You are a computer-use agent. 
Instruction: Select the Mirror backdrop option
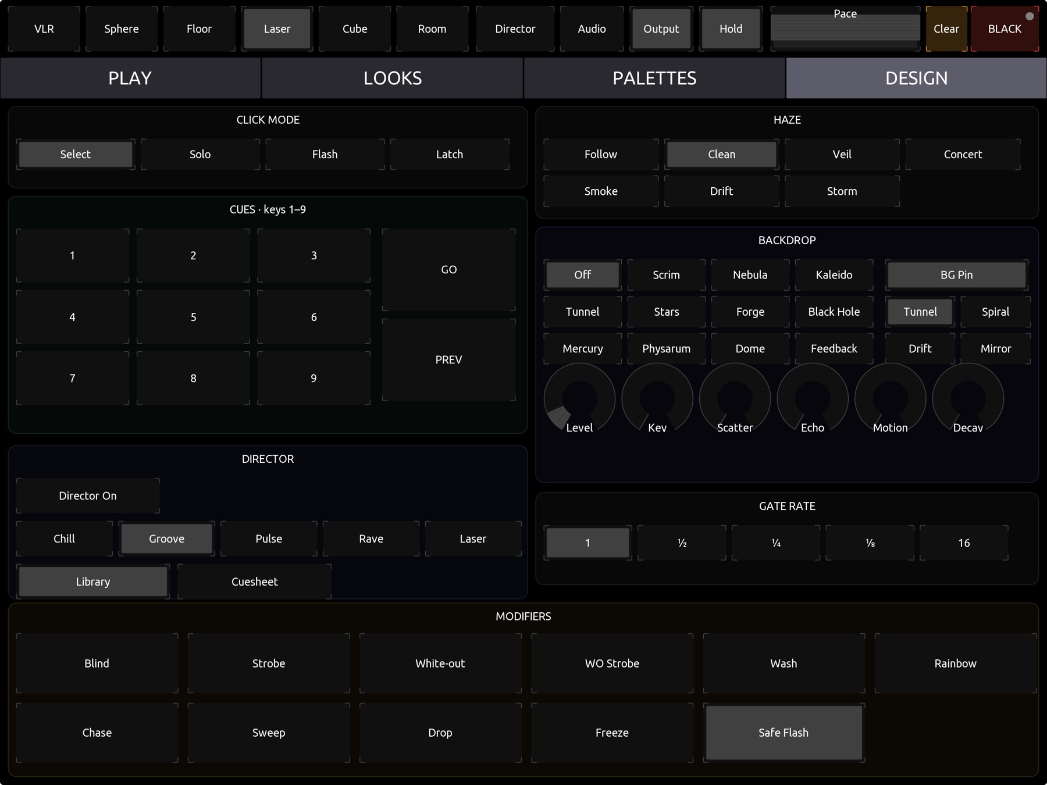[995, 348]
